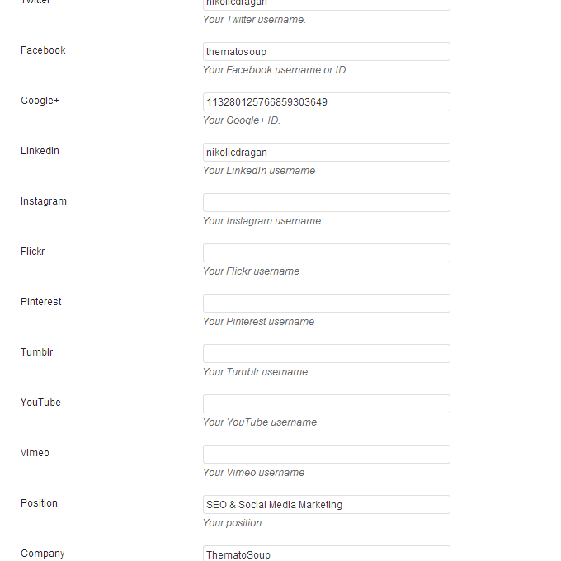Viewport: 561px width, 561px height.
Task: Click the Instagram label text
Action: (44, 201)
